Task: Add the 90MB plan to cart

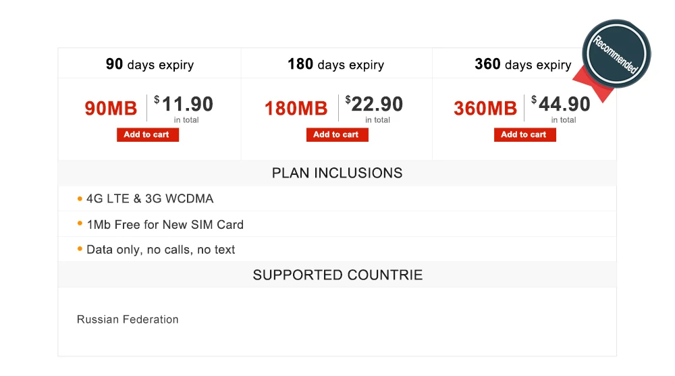Action: (x=147, y=135)
